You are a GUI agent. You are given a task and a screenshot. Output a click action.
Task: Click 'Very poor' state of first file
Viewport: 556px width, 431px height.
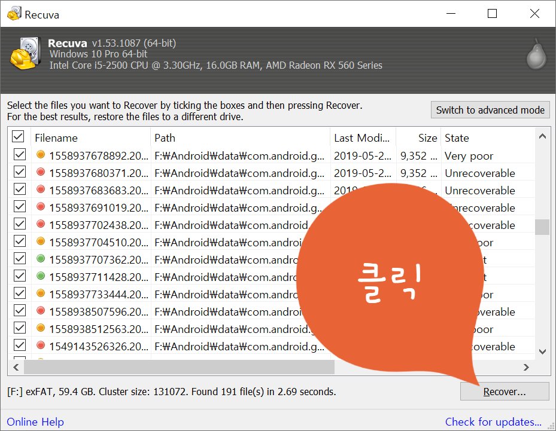coord(469,156)
